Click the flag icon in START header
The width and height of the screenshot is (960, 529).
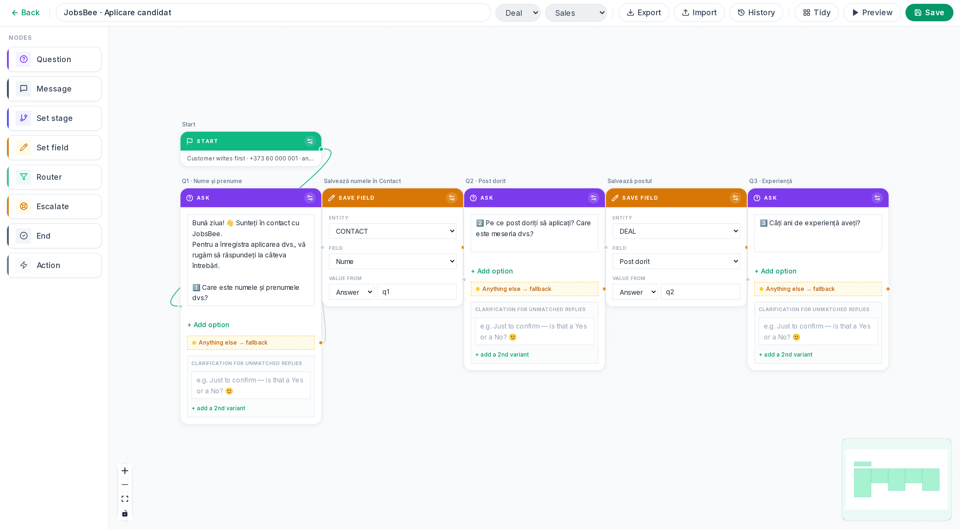coord(189,141)
